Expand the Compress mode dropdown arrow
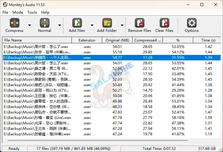This screenshot has height=152, width=223. coord(29,25)
